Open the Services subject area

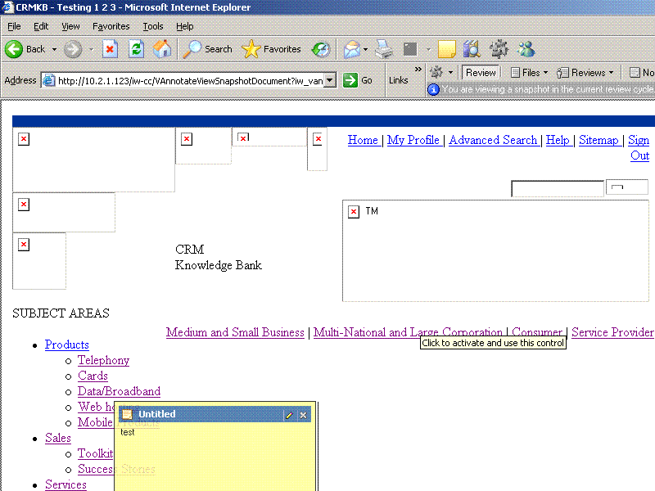65,484
